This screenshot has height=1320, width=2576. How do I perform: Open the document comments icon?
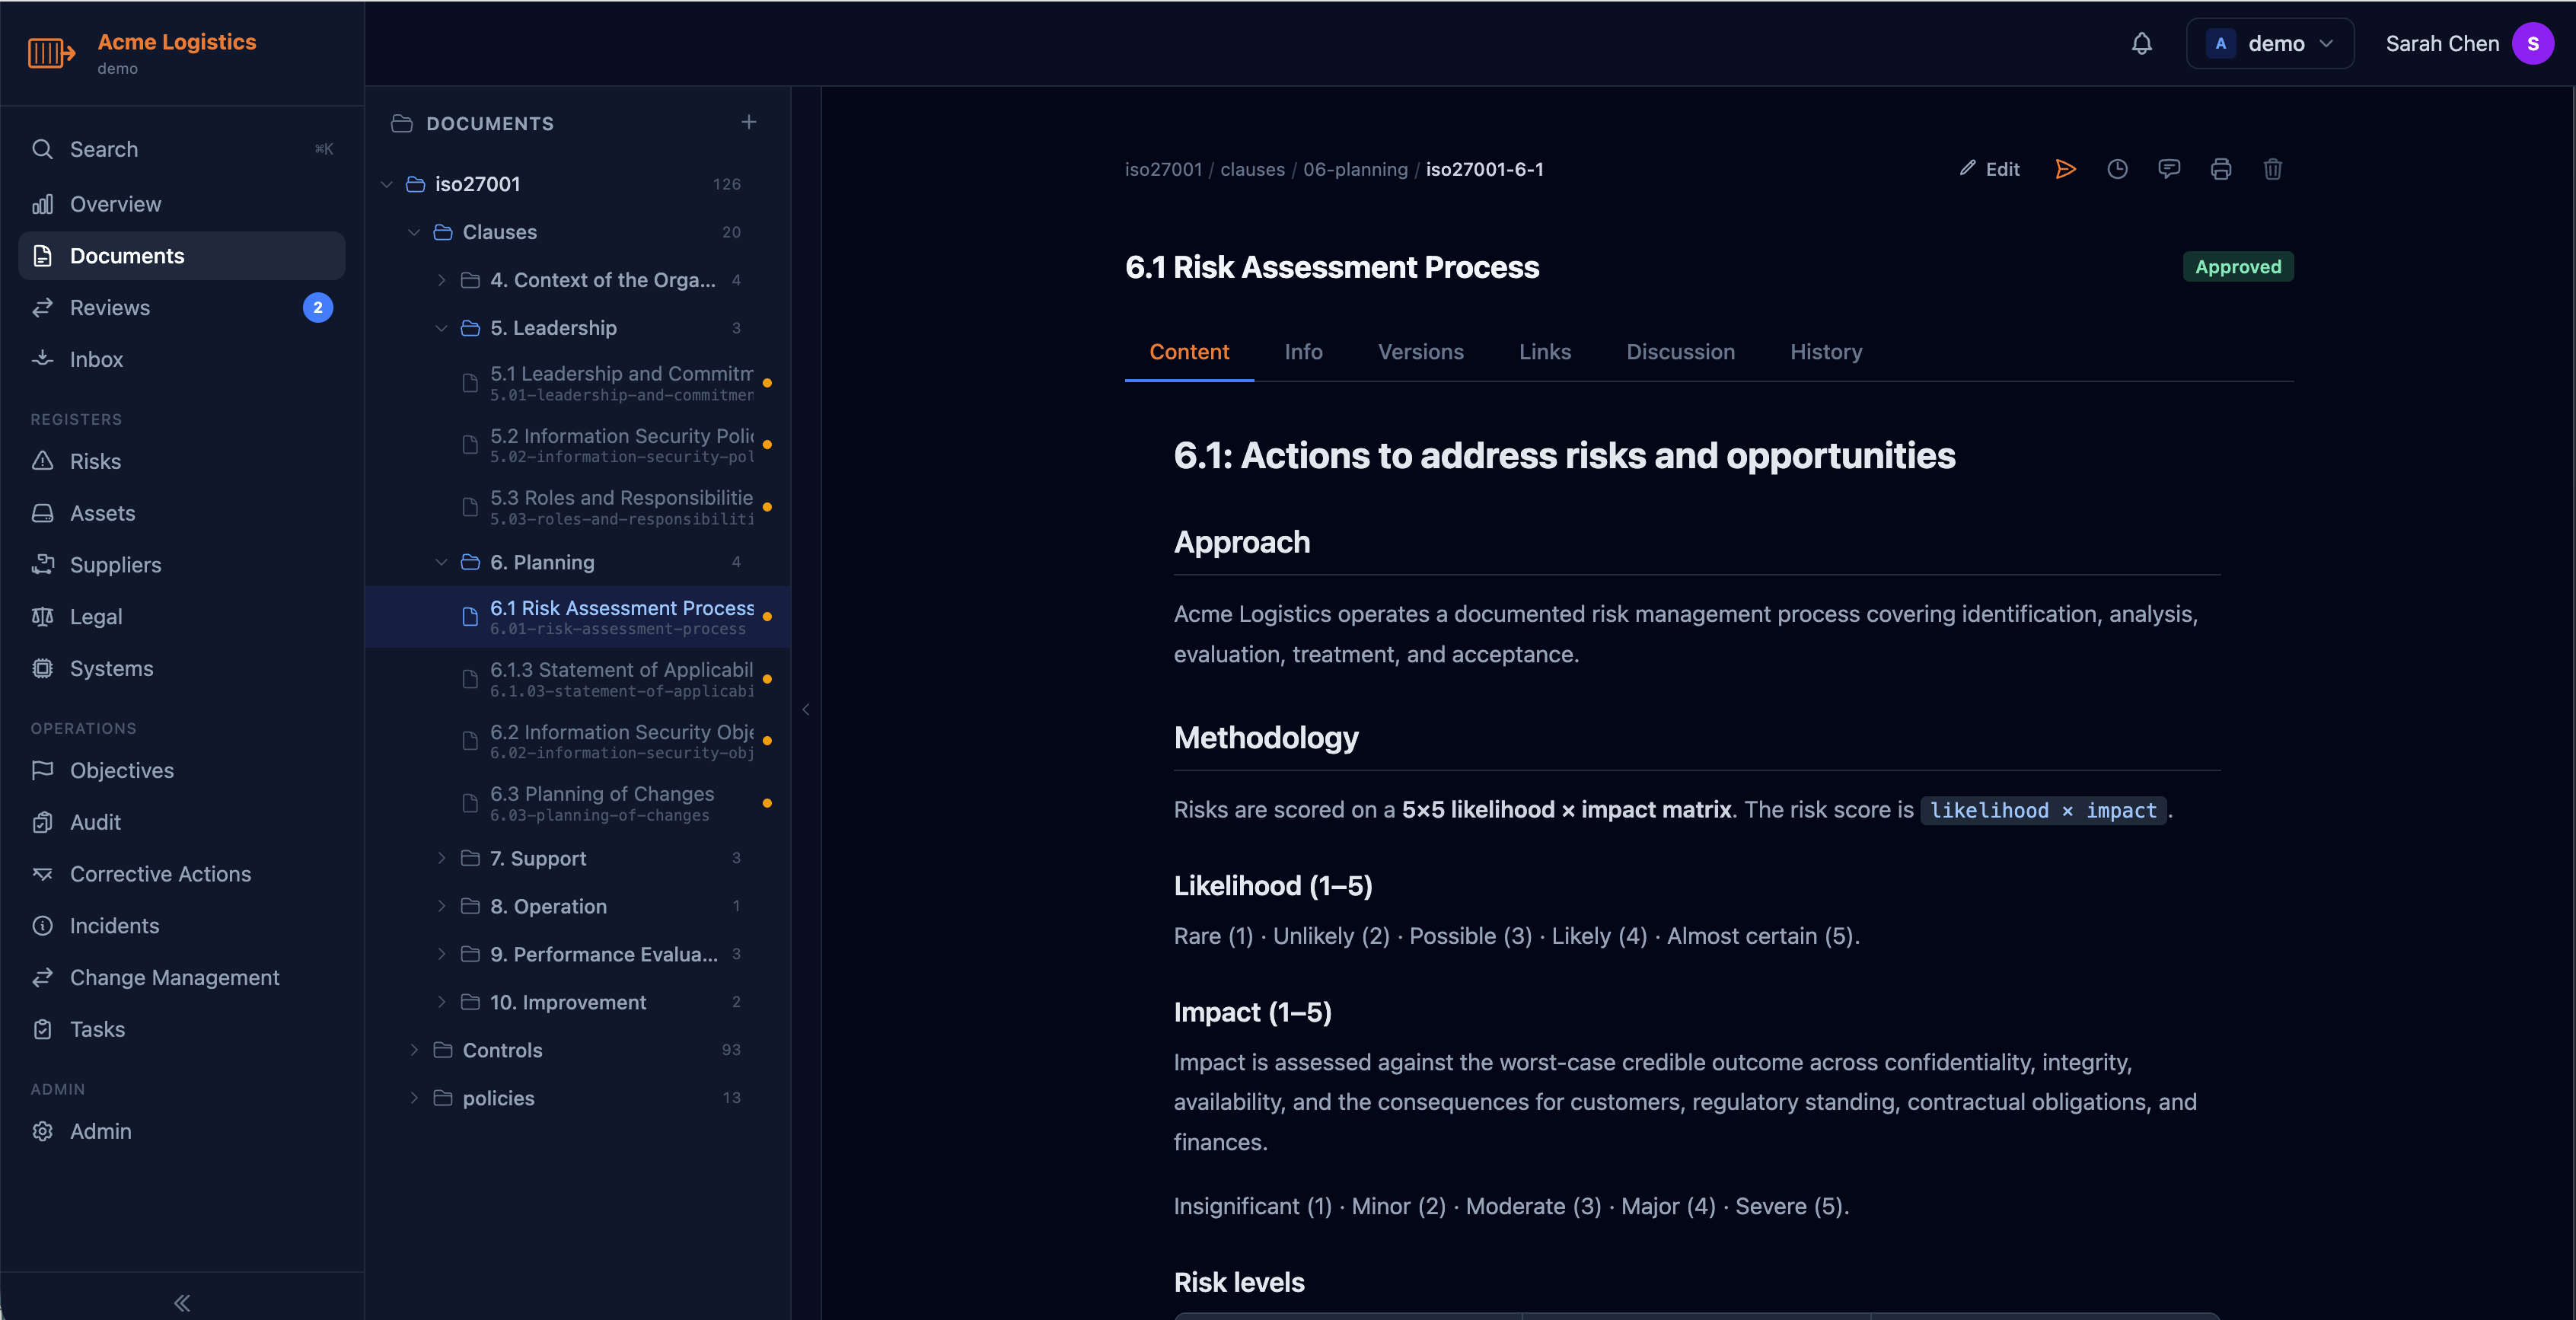(x=2169, y=169)
